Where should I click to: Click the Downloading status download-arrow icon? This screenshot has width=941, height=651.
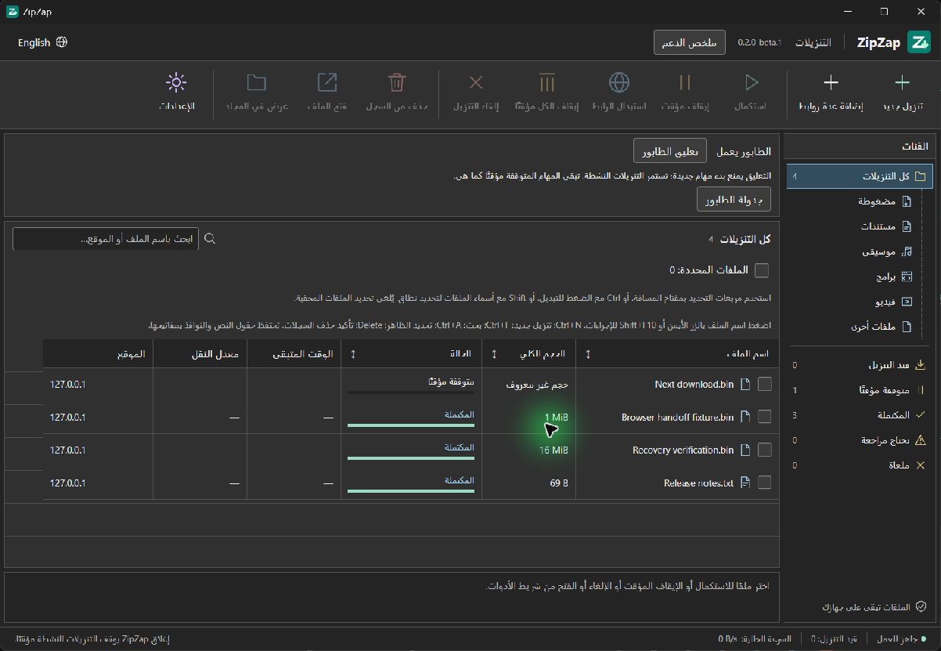921,365
